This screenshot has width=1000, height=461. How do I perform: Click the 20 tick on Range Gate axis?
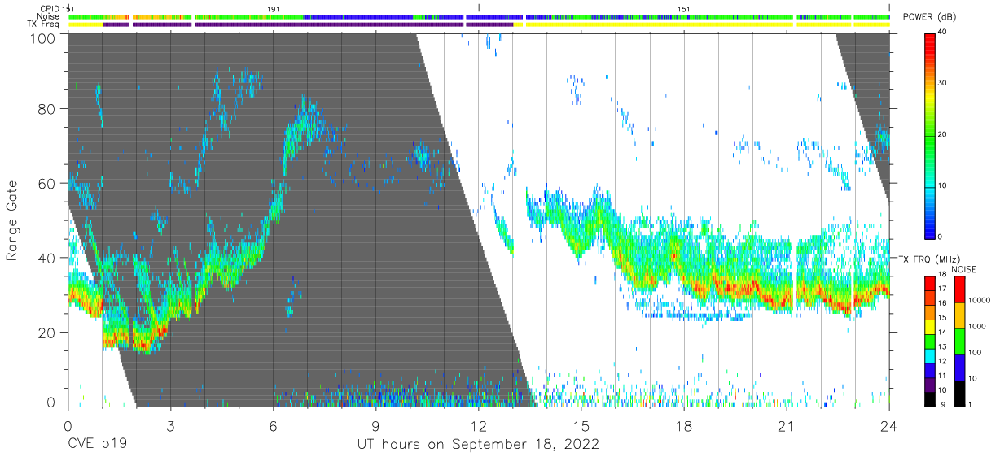tap(46, 333)
